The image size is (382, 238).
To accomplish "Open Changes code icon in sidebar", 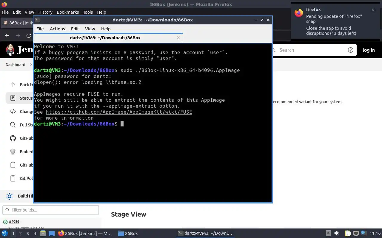I will tap(13, 111).
